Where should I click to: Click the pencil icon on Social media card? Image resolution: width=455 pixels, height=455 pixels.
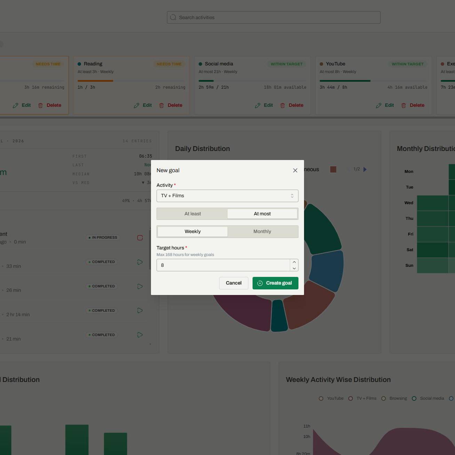pos(257,105)
